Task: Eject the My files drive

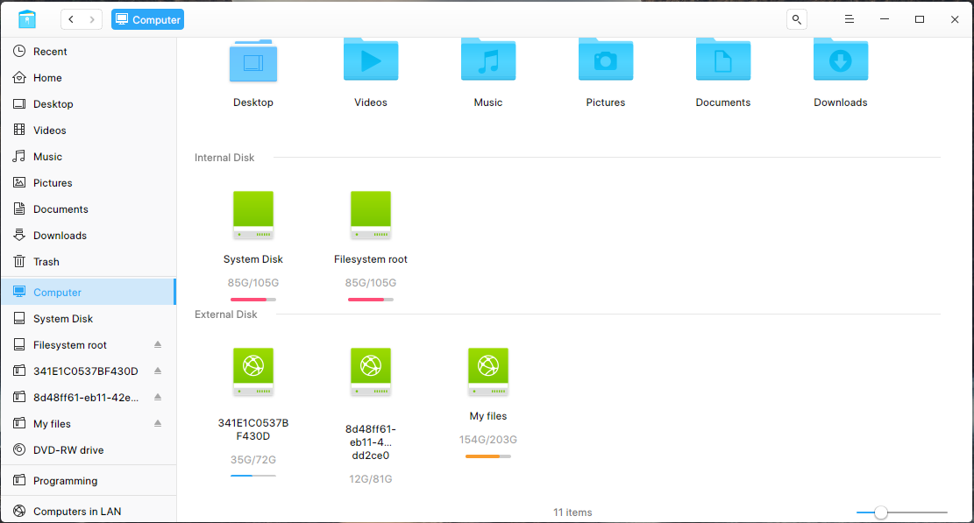Action: click(158, 423)
